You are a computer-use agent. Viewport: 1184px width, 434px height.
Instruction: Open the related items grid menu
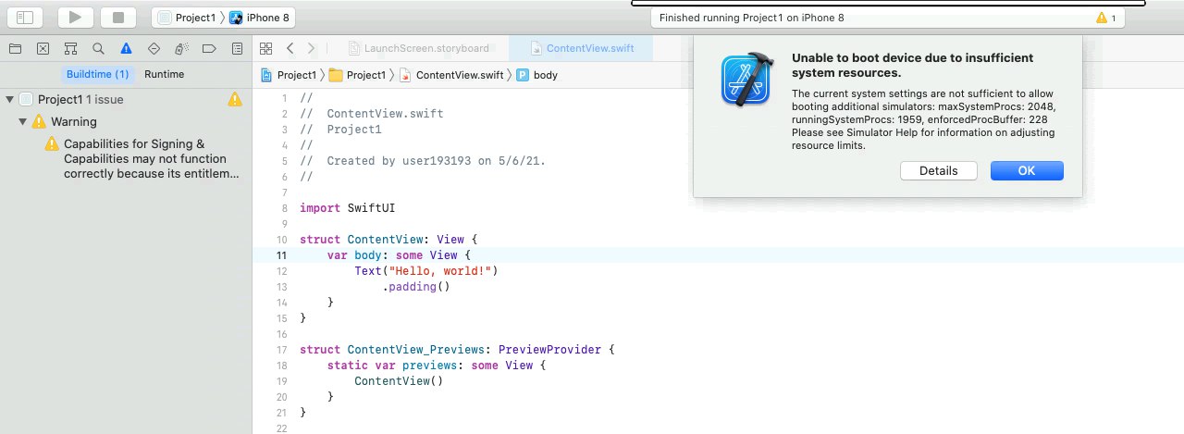[x=265, y=48]
